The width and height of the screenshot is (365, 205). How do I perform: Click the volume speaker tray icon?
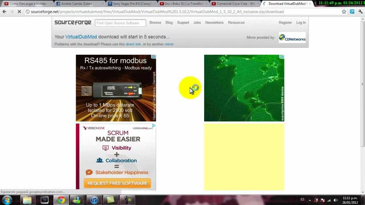coord(336,200)
